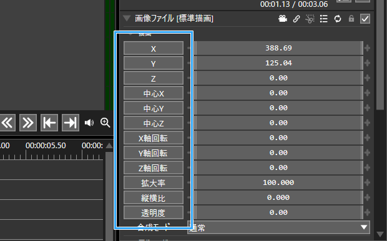Click the Z value field showing 0.00
387x241 pixels.
coord(278,78)
